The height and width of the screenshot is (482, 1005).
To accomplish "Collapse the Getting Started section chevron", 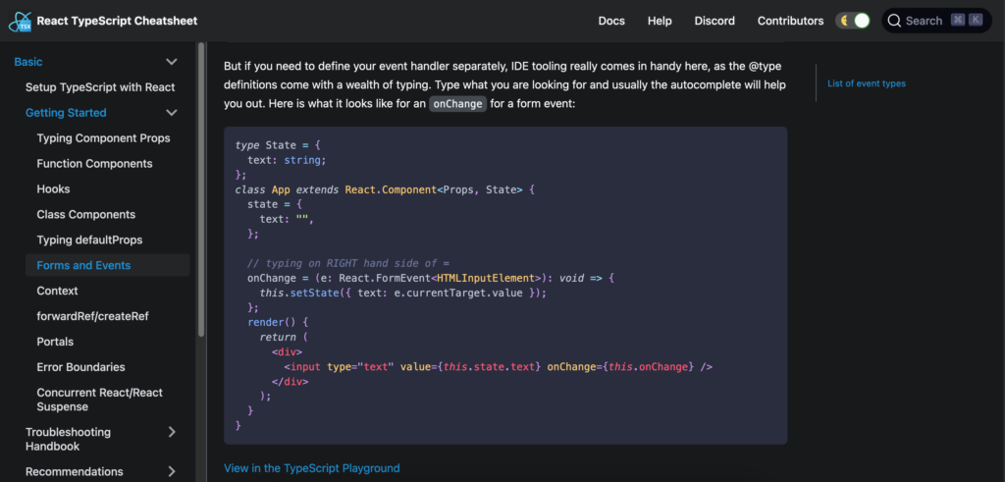I will pos(172,113).
